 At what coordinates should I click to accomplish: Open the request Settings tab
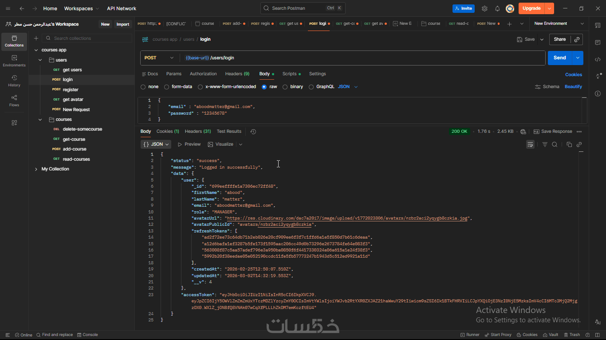point(318,74)
